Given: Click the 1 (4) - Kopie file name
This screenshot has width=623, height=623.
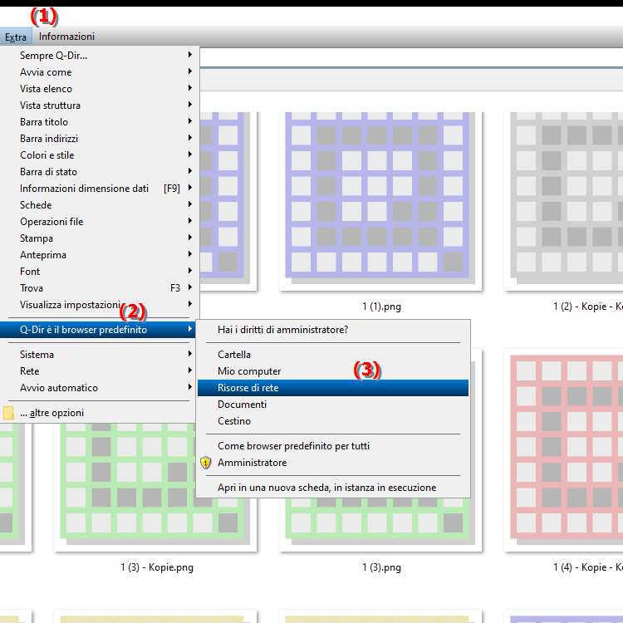Looking at the screenshot, I should coord(588,567).
